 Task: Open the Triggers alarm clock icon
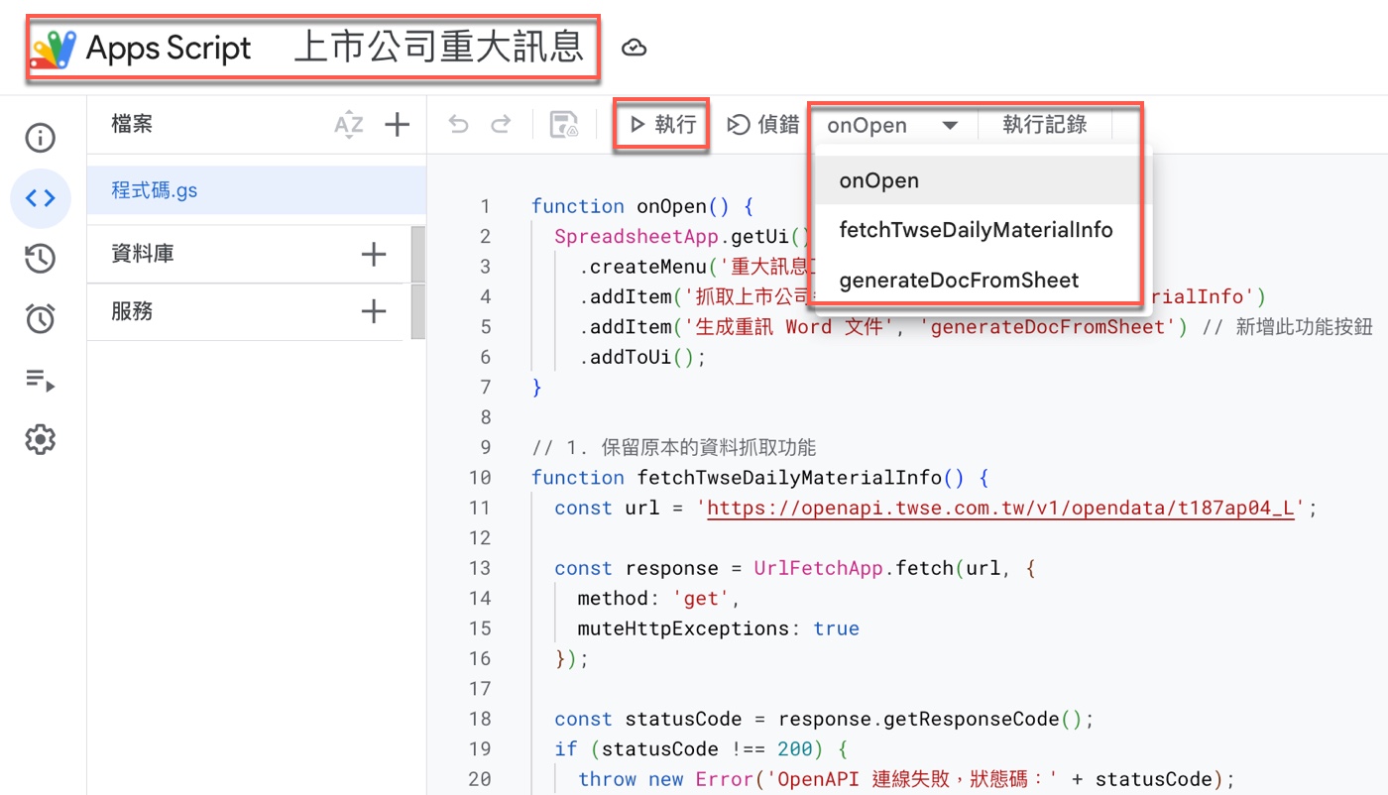click(40, 318)
